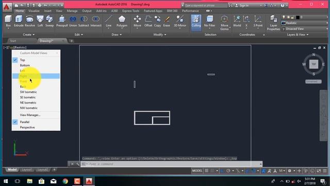This screenshot has height=186, width=330.
Task: Start the 3D Mirror command
Action: [180, 21]
